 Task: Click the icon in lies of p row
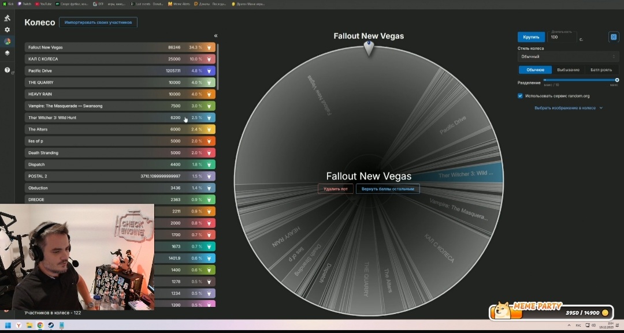pyautogui.click(x=209, y=141)
